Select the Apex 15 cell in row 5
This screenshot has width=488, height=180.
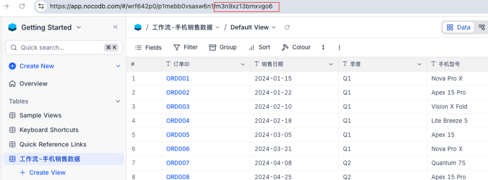point(457,135)
